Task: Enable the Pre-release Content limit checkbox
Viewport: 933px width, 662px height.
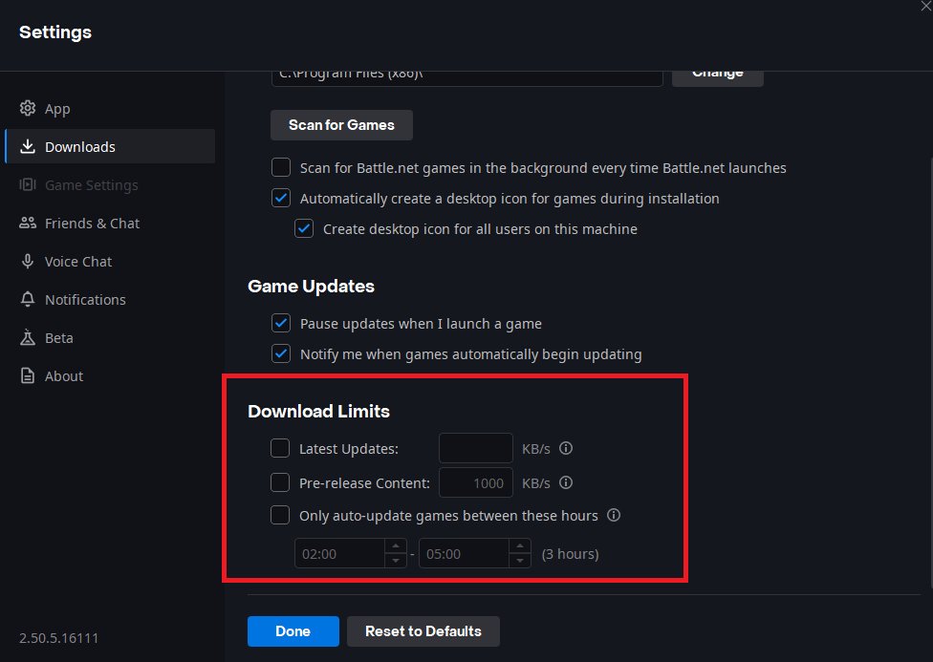Action: [280, 482]
